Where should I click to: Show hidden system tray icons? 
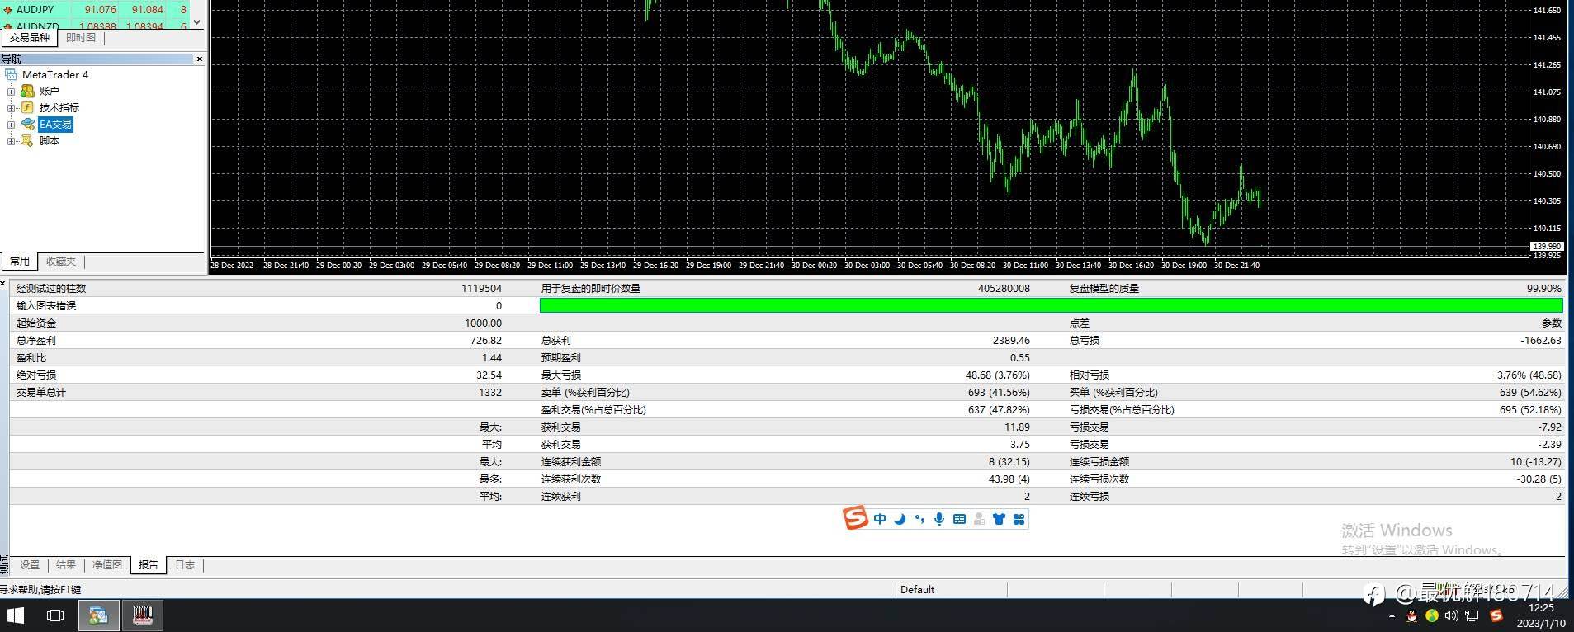tap(1392, 616)
